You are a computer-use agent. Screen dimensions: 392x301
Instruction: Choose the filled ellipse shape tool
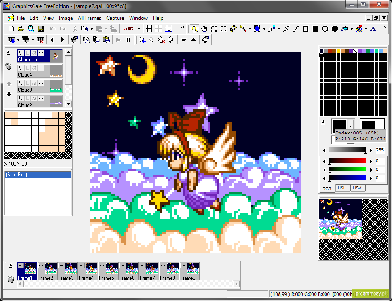pyautogui.click(x=335, y=29)
